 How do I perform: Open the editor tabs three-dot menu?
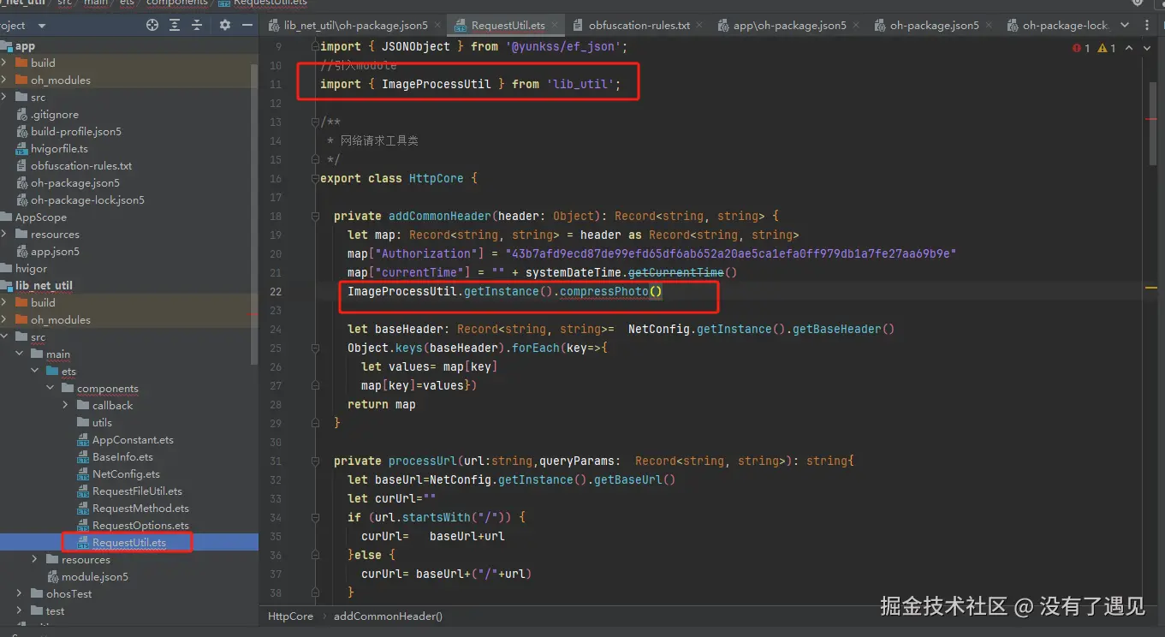point(1148,25)
